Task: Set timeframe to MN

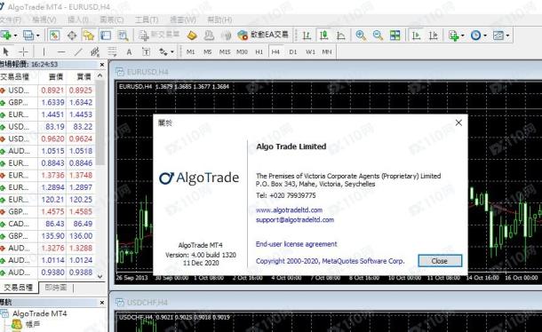Action: (327, 51)
